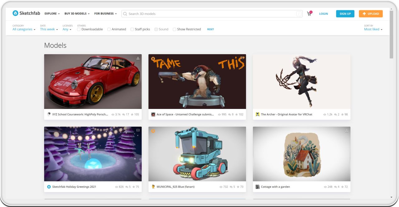Toggle the Staff picks checkbox
Screen dimensions: 399x207
pos(132,29)
